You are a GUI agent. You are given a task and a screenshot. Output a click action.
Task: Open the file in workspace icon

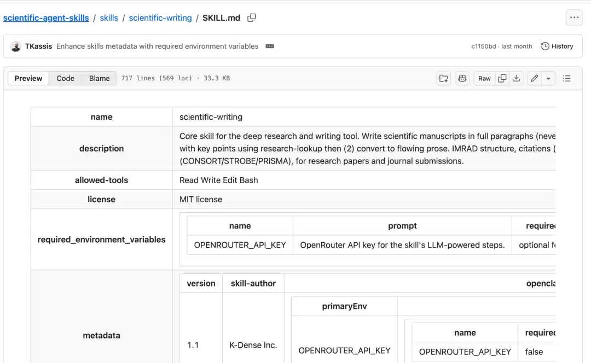[444, 78]
